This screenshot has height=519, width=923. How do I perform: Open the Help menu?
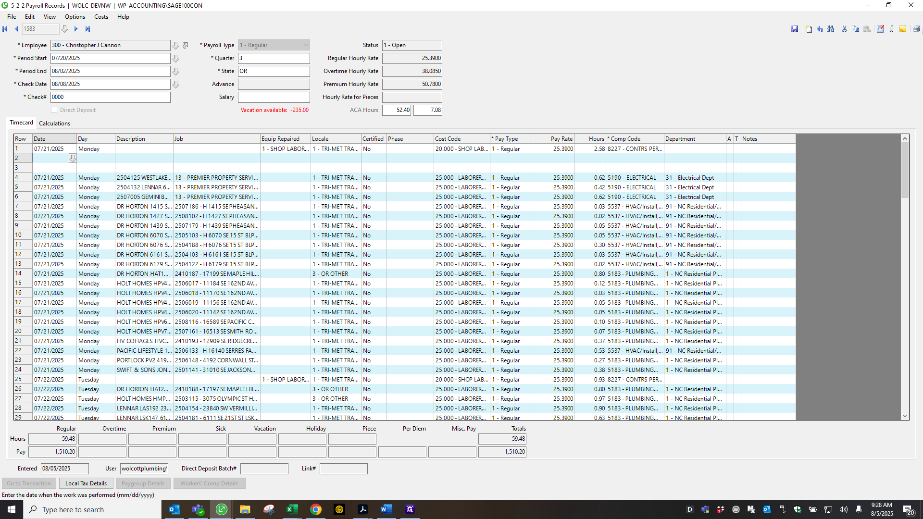123,17
